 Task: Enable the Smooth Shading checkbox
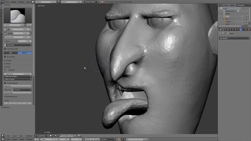pyautogui.click(x=5, y=83)
